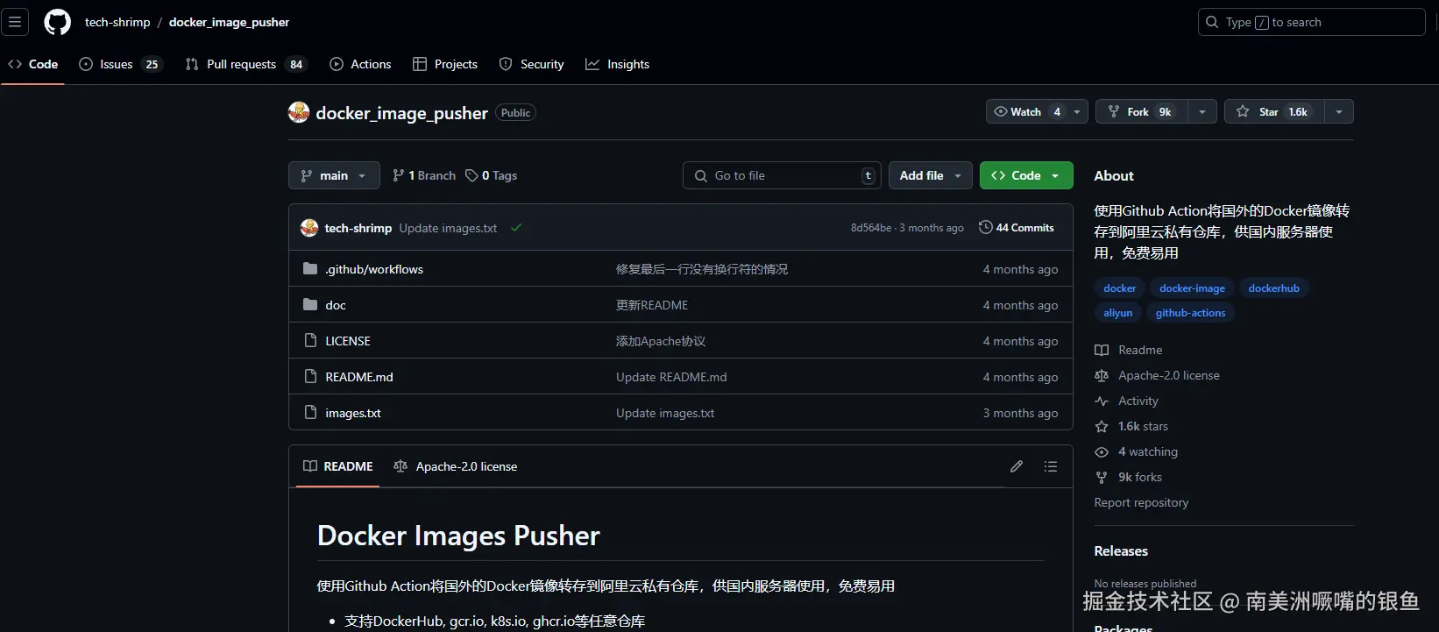The height and width of the screenshot is (632, 1439).
Task: Open the Insights tab
Action: coord(618,64)
